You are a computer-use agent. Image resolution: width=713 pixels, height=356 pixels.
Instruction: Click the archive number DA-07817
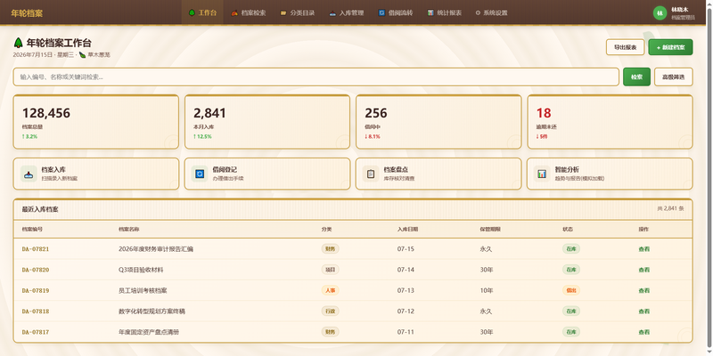tap(36, 332)
